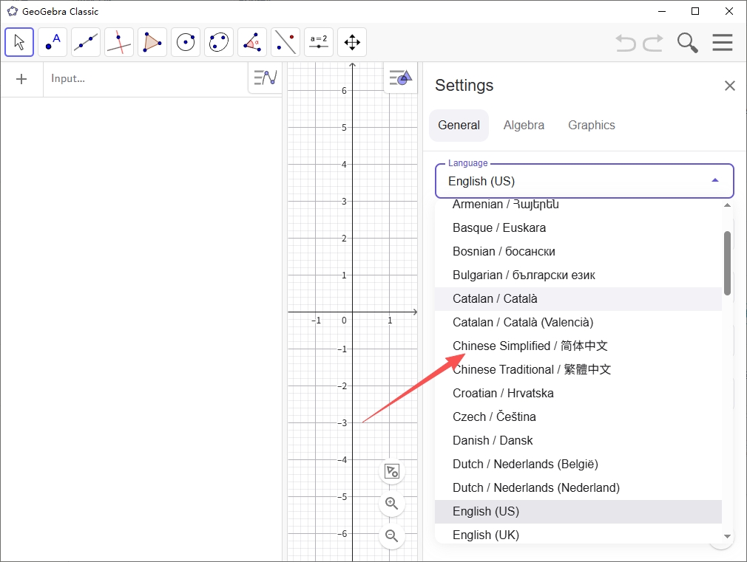Choose Catalan / Català language
The width and height of the screenshot is (747, 562).
tap(578, 299)
